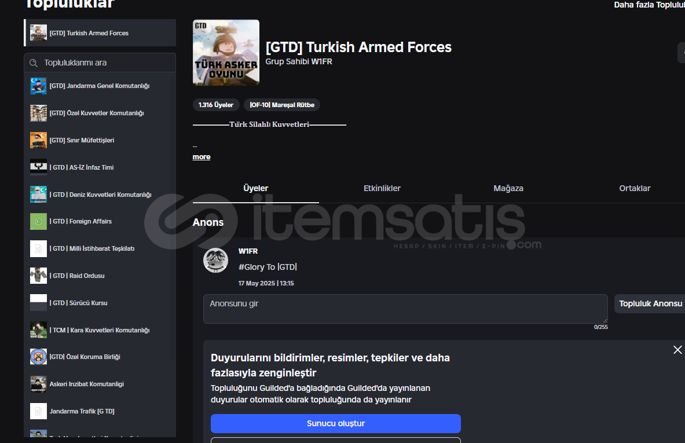The image size is (685, 443).
Task: Expand description with the more link
Action: (x=202, y=157)
